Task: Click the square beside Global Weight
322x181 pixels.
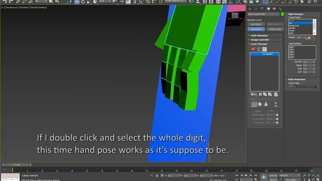Action: (x=277, y=115)
